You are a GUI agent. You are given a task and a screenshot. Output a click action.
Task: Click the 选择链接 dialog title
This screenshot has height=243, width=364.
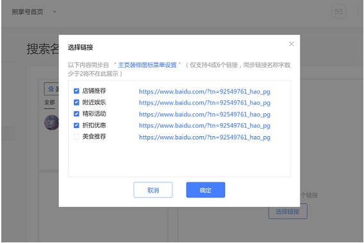80,47
